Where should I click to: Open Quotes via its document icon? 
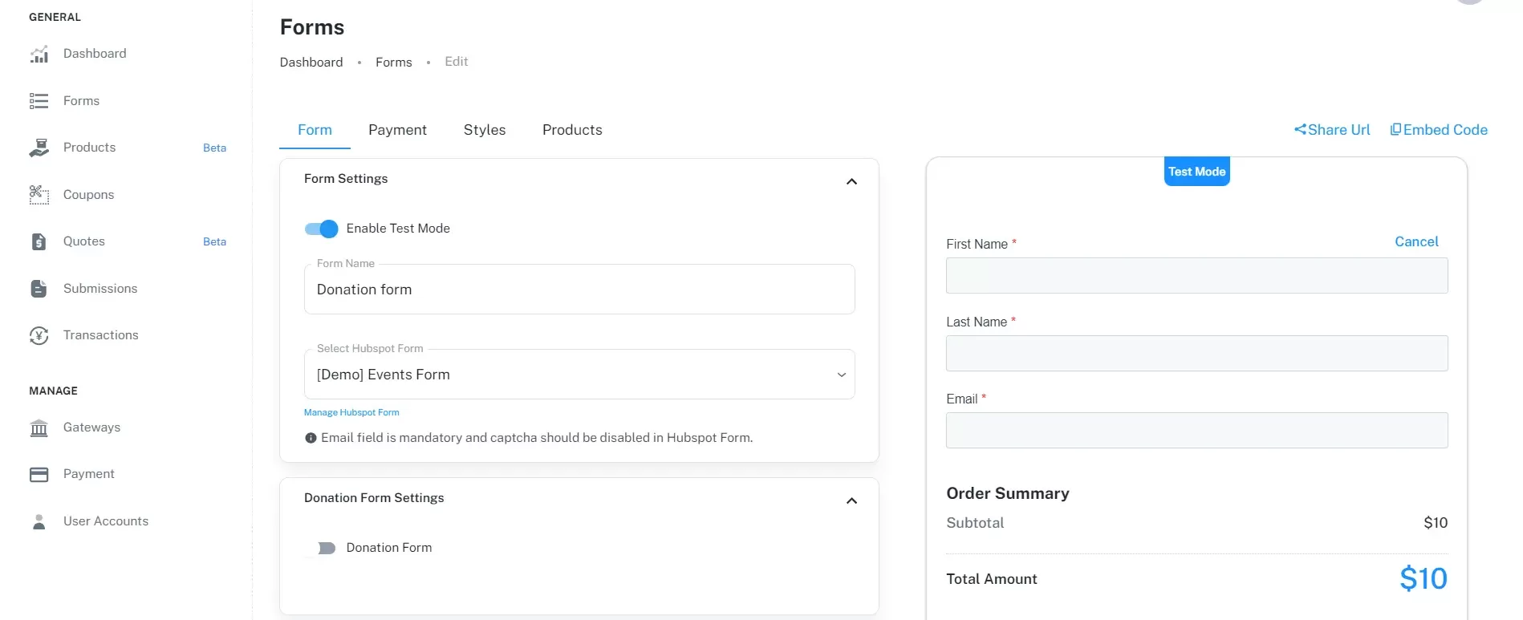click(39, 241)
